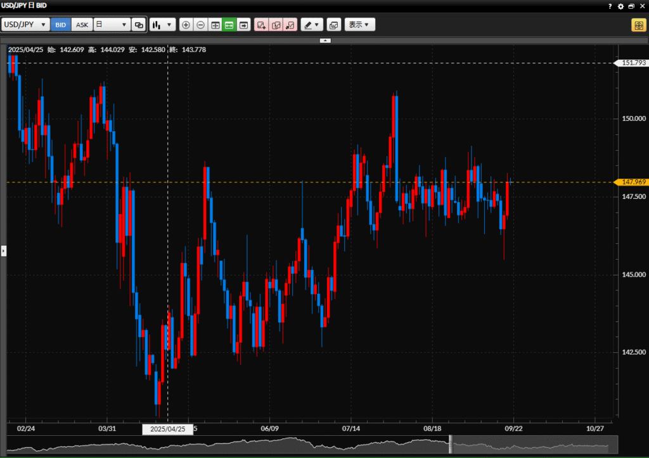Click the USD/JPY 日 BID window title

(24, 6)
